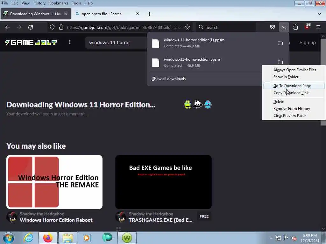Click the scrollbar down arrow
The width and height of the screenshot is (326, 244).
point(323,229)
